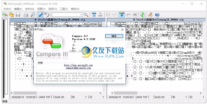Click first line PK row in right pane

pyautogui.click(x=156, y=24)
